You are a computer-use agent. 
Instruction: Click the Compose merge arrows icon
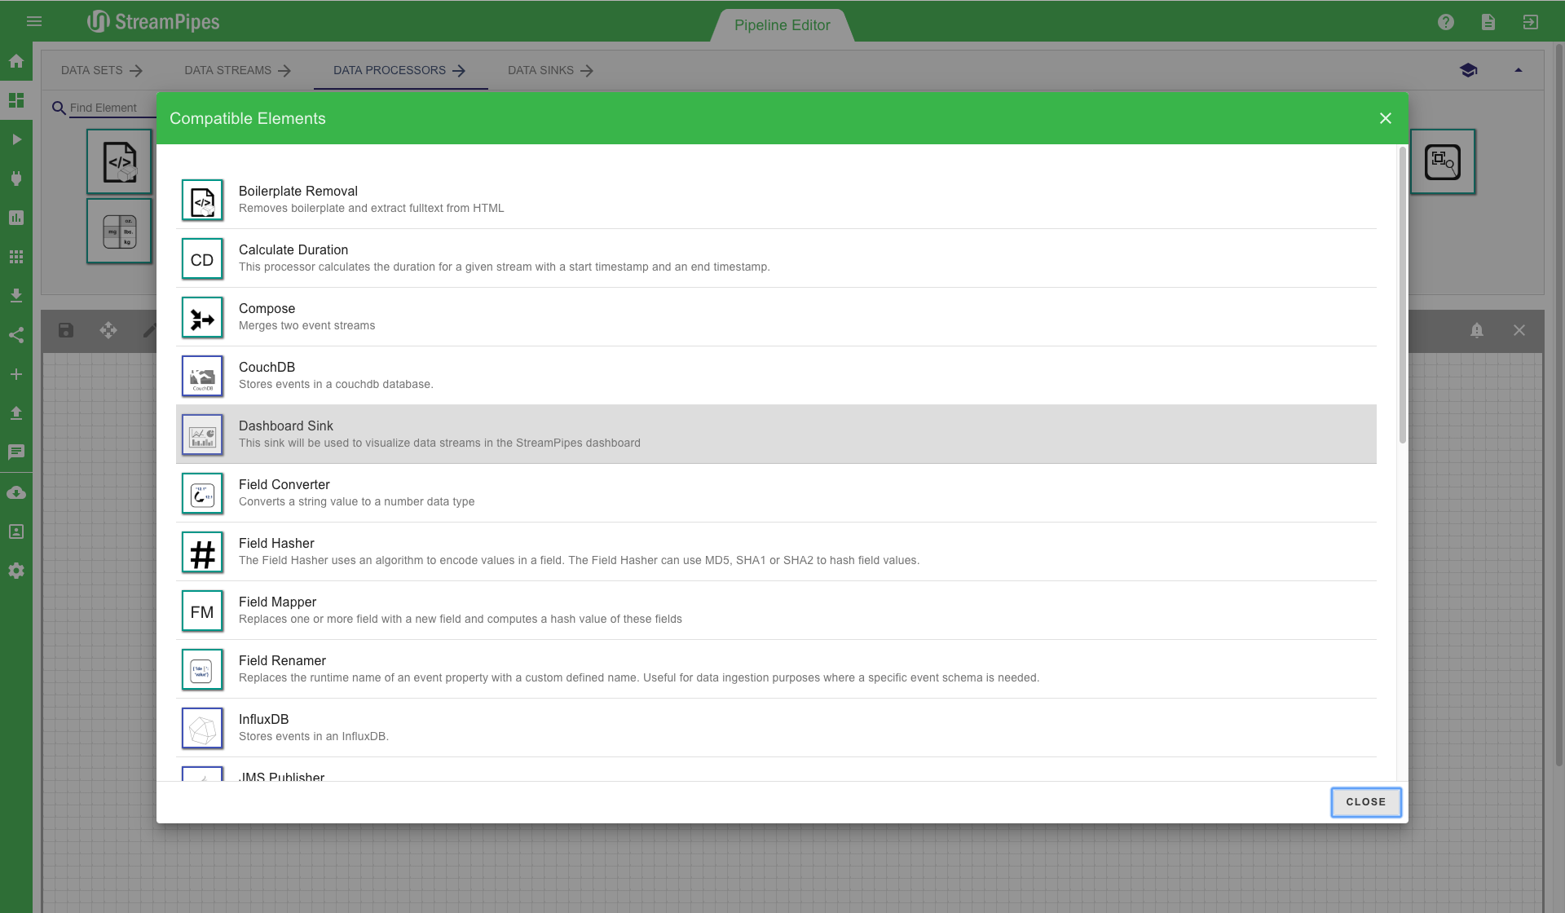pos(202,318)
